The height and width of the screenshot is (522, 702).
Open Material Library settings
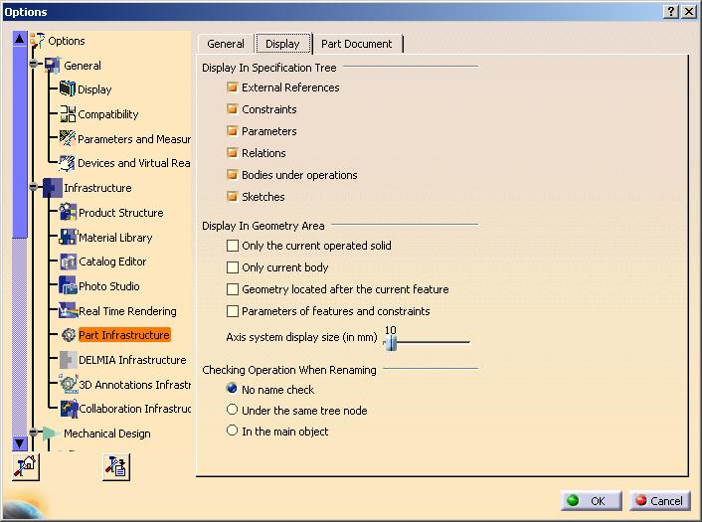point(115,238)
